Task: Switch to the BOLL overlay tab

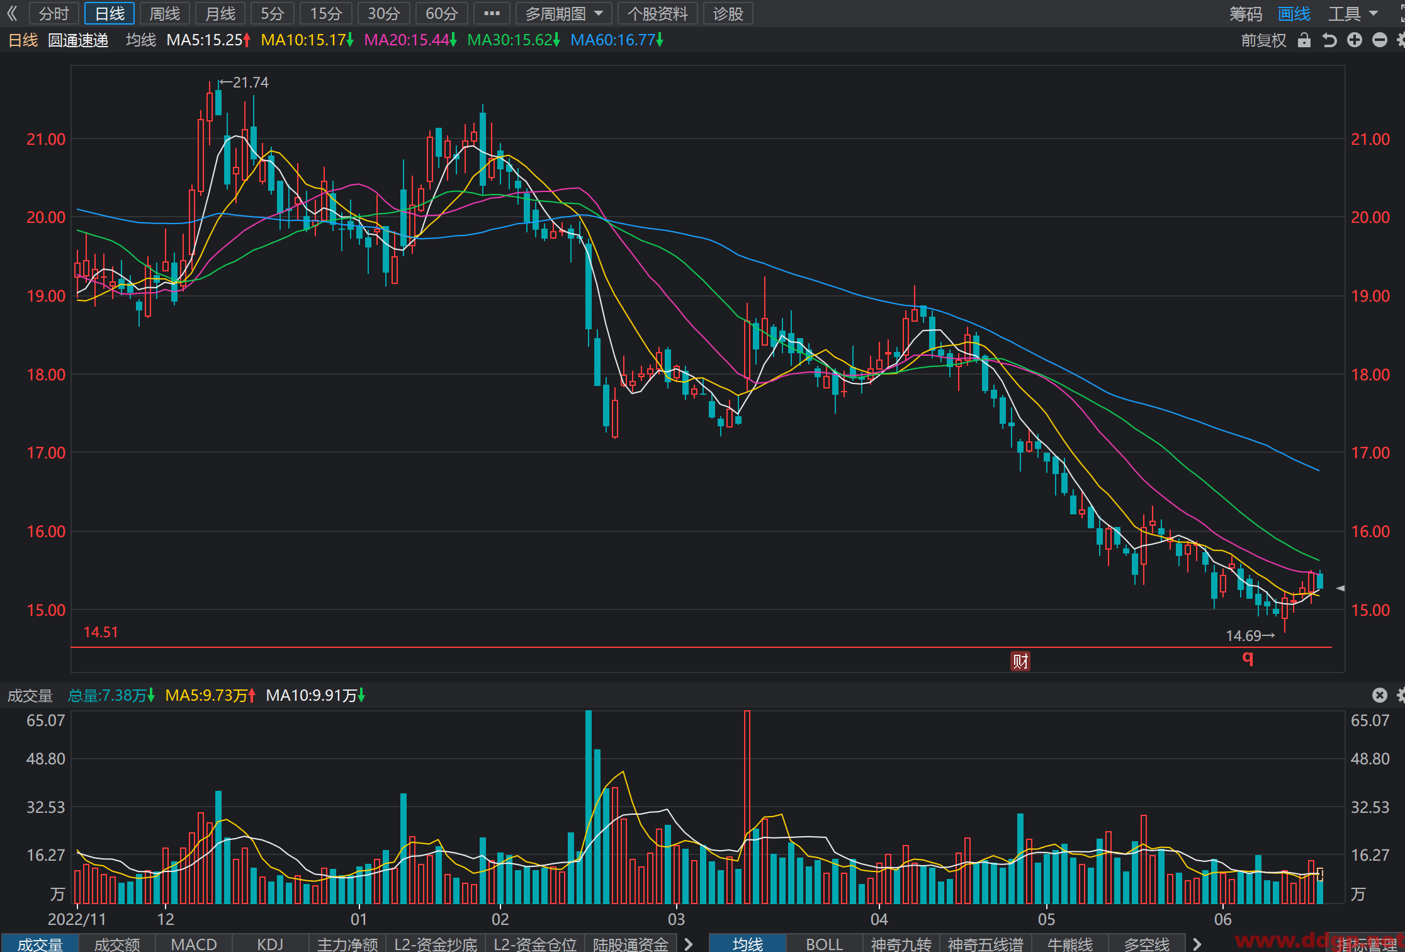Action: [824, 944]
